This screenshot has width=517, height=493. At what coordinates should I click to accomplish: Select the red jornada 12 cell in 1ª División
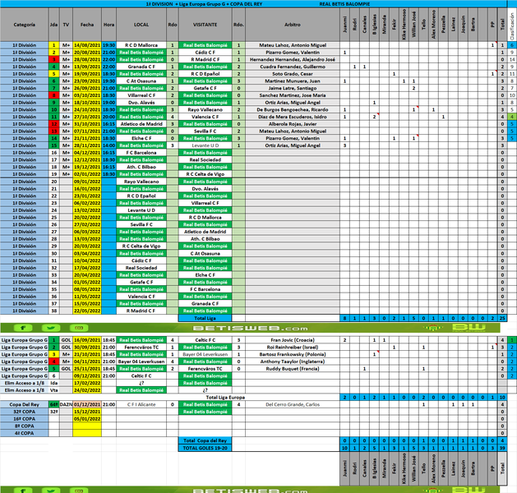coord(54,124)
